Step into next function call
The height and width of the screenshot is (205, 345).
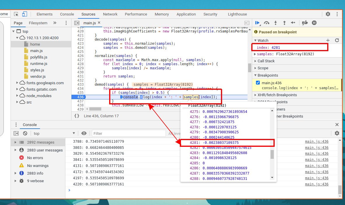(276, 23)
